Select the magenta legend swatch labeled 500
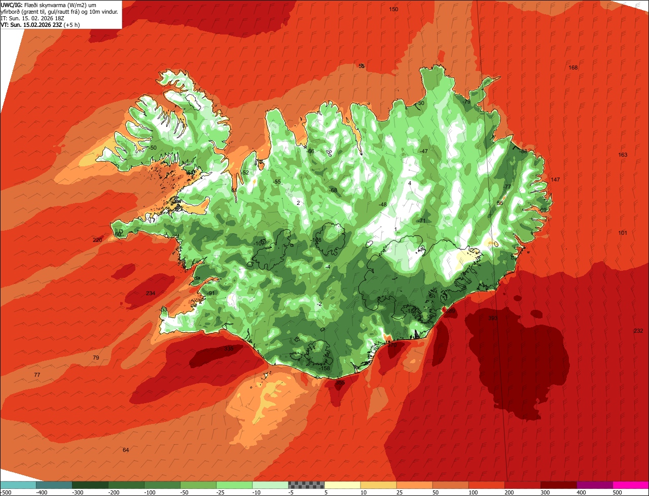The width and height of the screenshot is (649, 496). pyautogui.click(x=631, y=484)
